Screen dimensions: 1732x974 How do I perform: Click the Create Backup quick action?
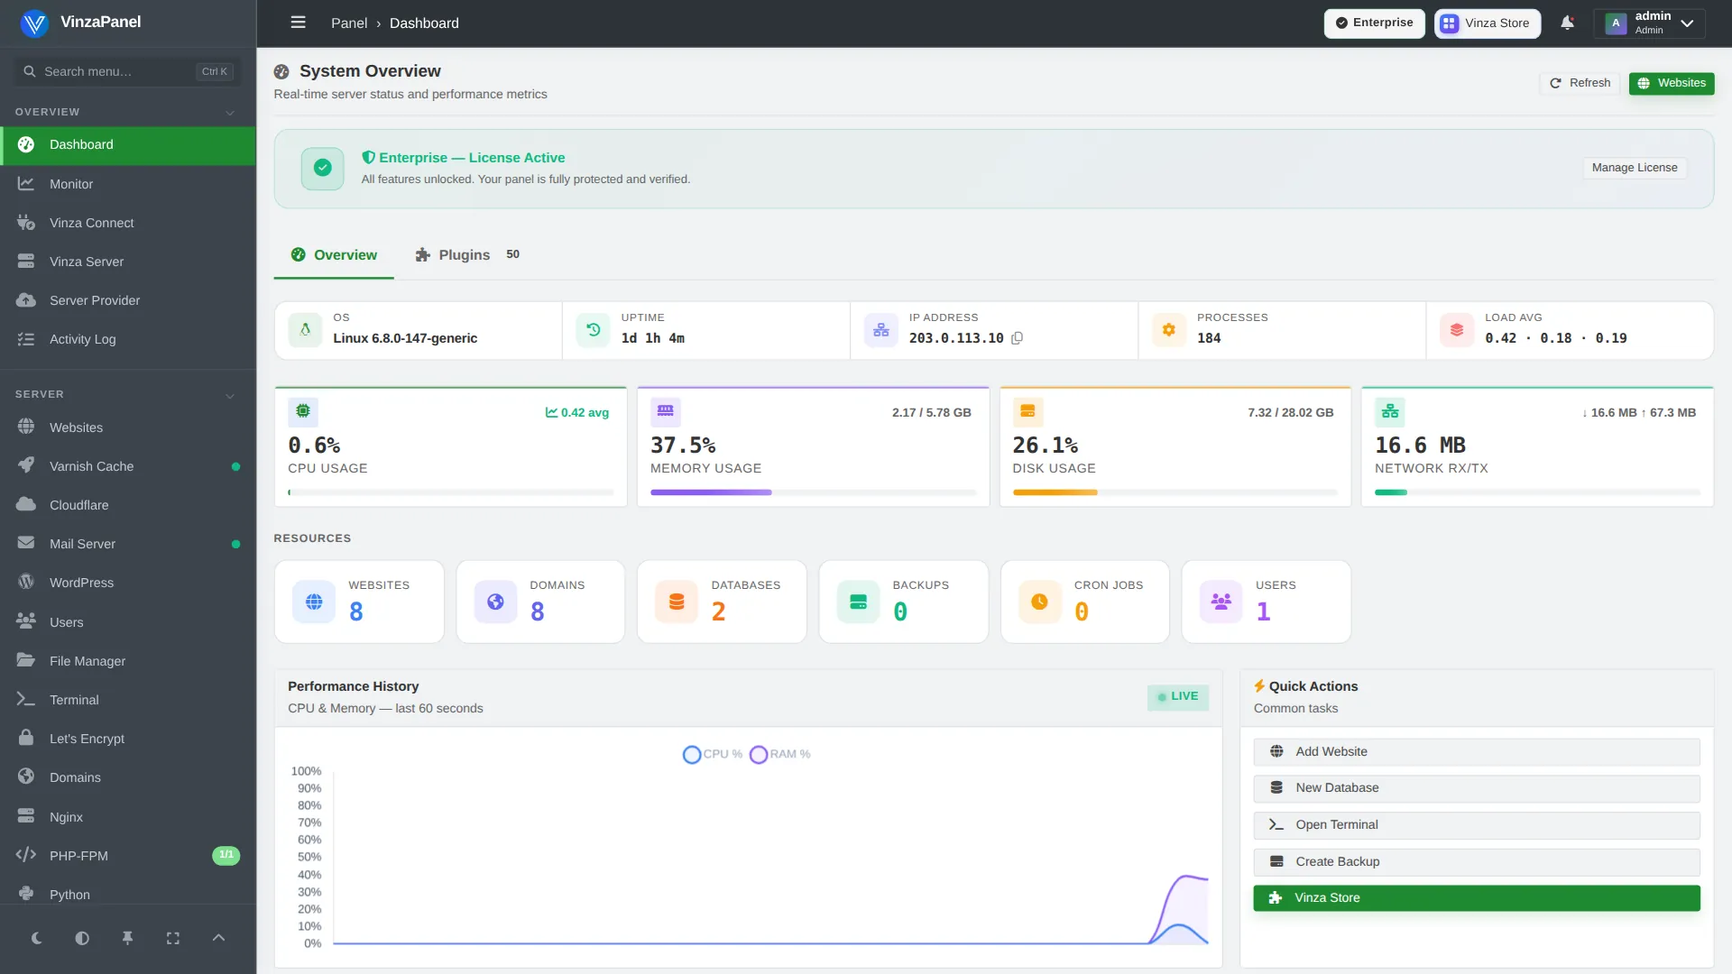pos(1477,862)
